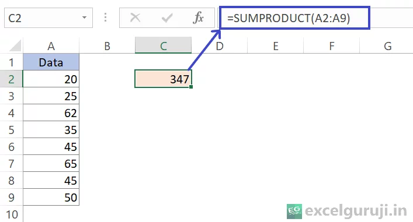Click the Data header cell

pos(51,62)
